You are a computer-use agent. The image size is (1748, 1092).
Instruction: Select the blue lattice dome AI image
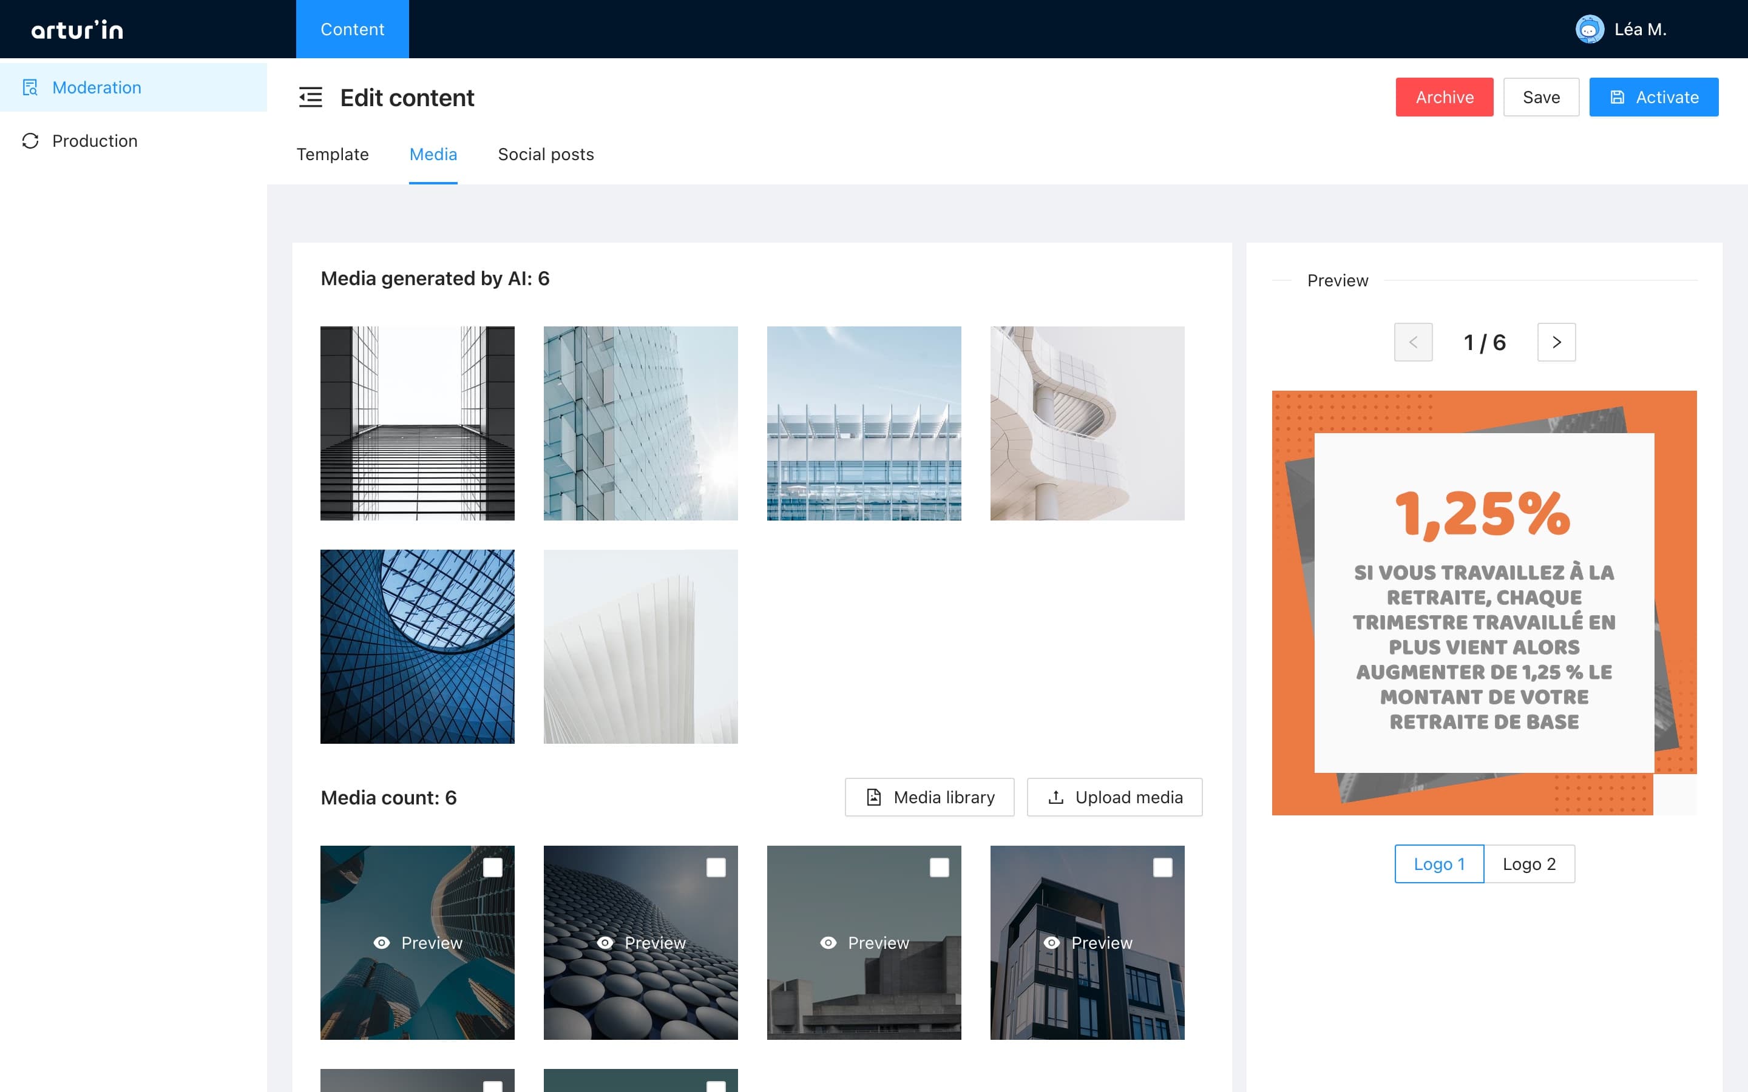click(418, 646)
